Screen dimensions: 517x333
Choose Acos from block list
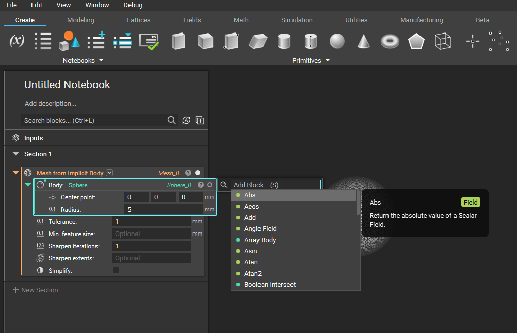[294, 207]
